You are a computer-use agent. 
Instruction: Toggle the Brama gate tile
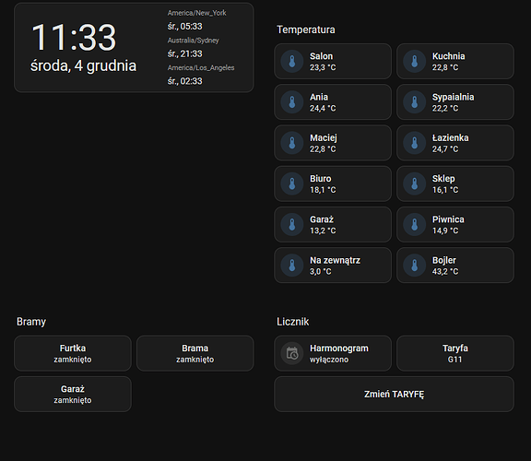coord(195,353)
